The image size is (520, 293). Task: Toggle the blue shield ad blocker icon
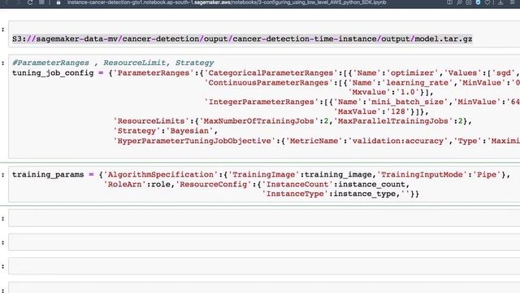pos(478,2)
